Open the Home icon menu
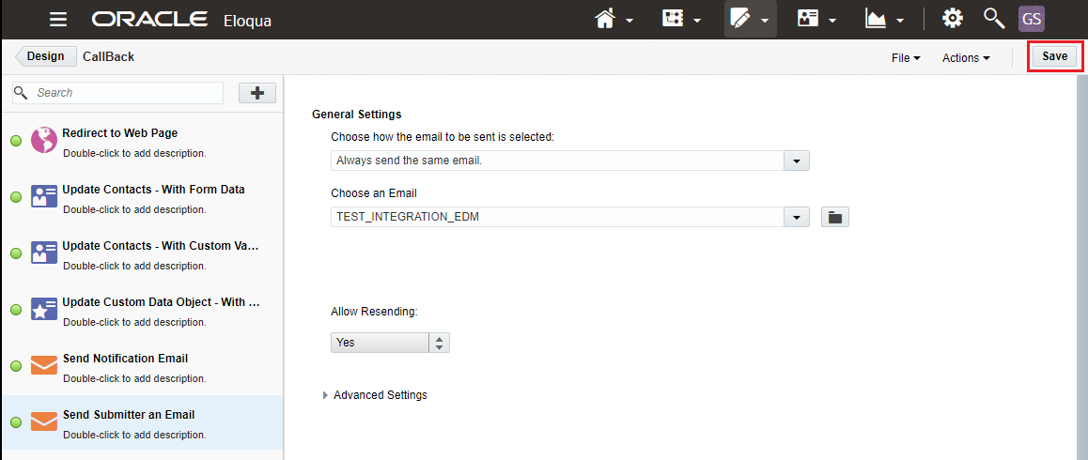This screenshot has width=1088, height=460. click(x=606, y=20)
